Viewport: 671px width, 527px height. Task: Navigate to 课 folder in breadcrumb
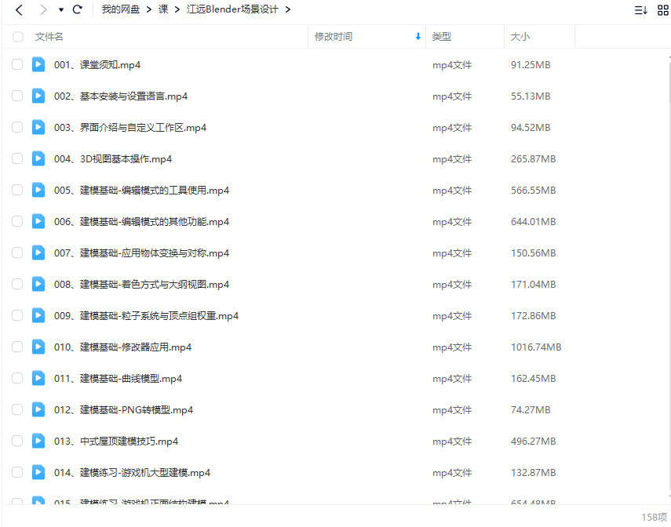163,10
